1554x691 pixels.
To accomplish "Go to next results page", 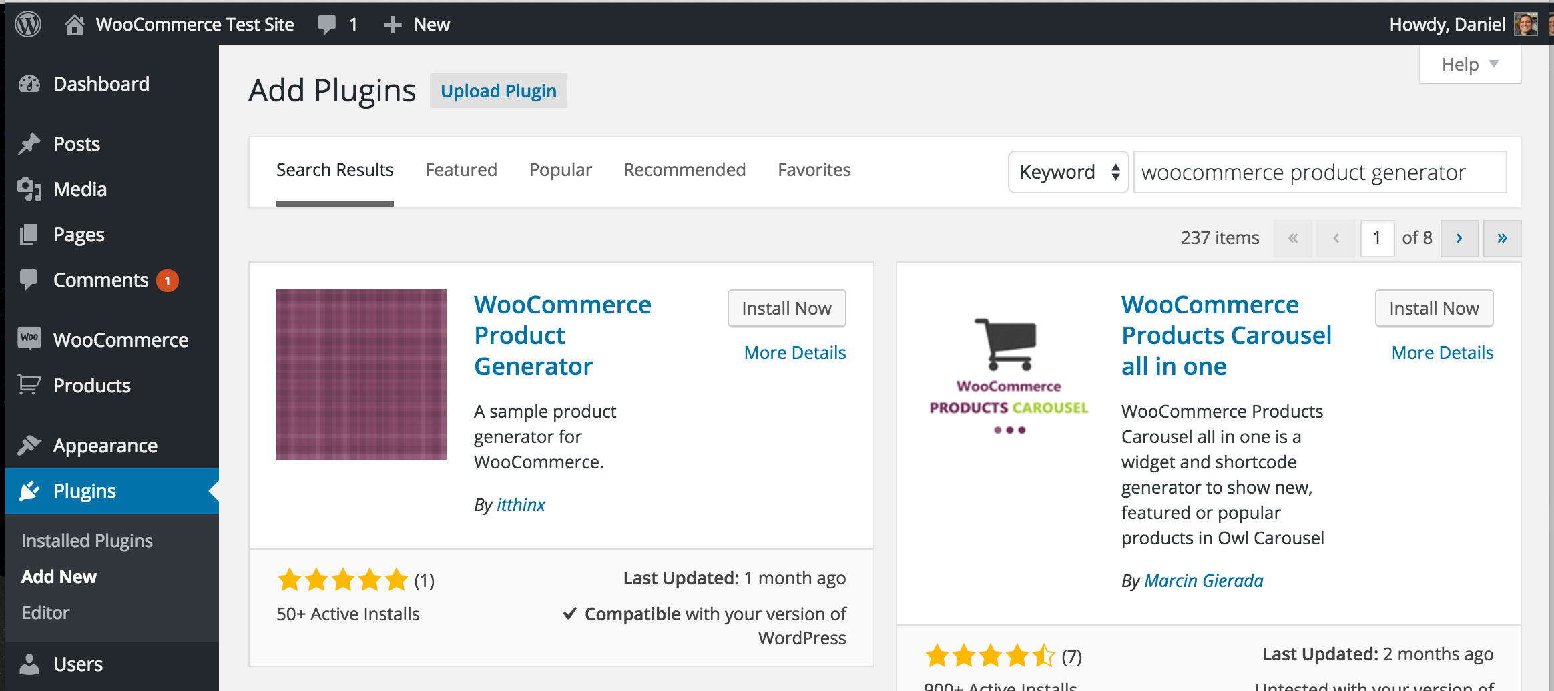I will coord(1459,238).
